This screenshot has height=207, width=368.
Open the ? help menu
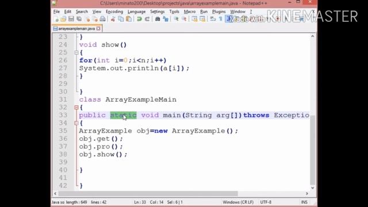tap(251, 11)
